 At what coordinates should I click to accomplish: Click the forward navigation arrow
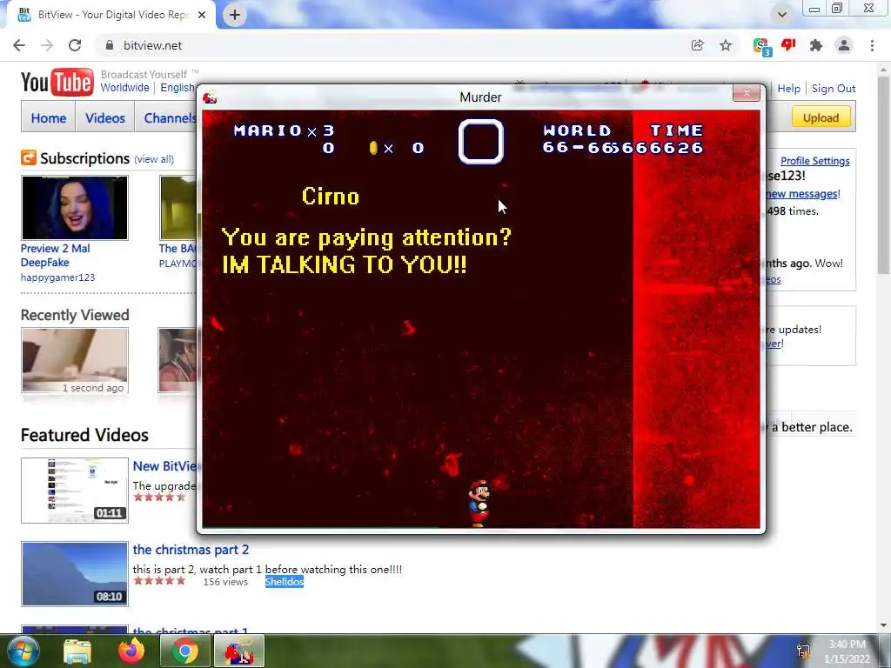click(x=47, y=45)
